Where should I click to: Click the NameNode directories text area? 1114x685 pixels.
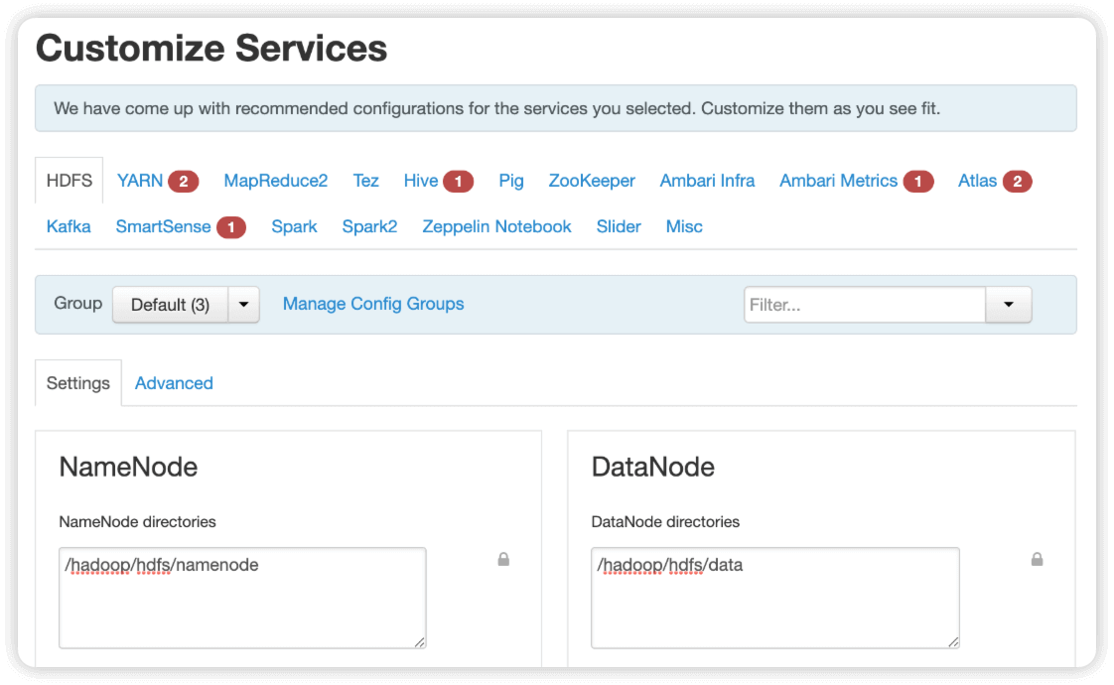click(x=242, y=598)
